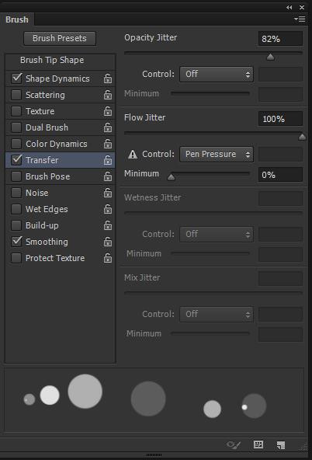The image size is (312, 460).
Task: Click the create new brush icon
Action: click(281, 445)
